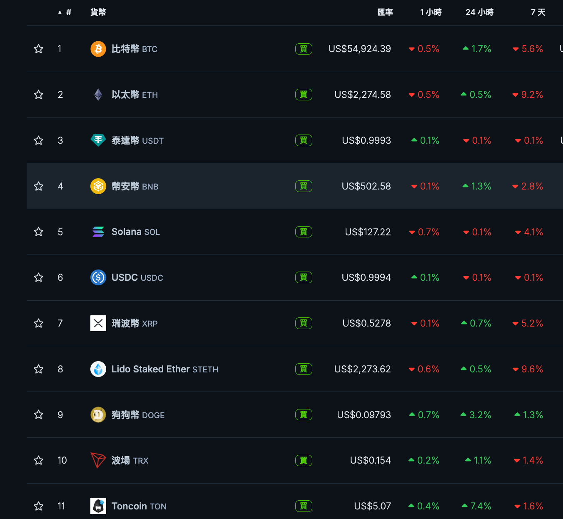
Task: Open the USDC coin name link
Action: point(137,278)
